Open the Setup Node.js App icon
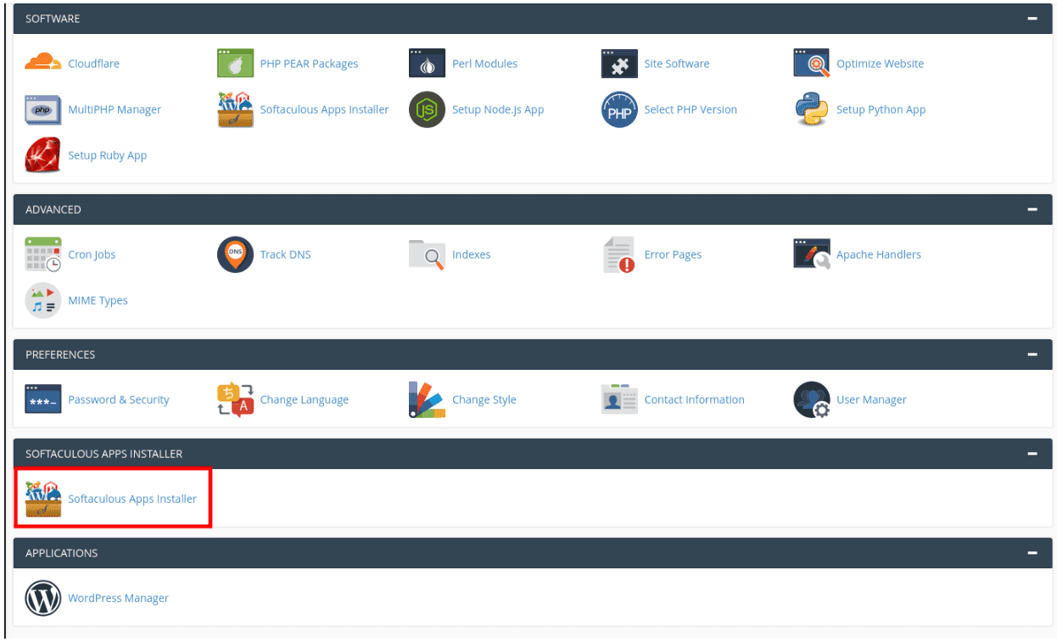1057x642 pixels. (x=428, y=109)
